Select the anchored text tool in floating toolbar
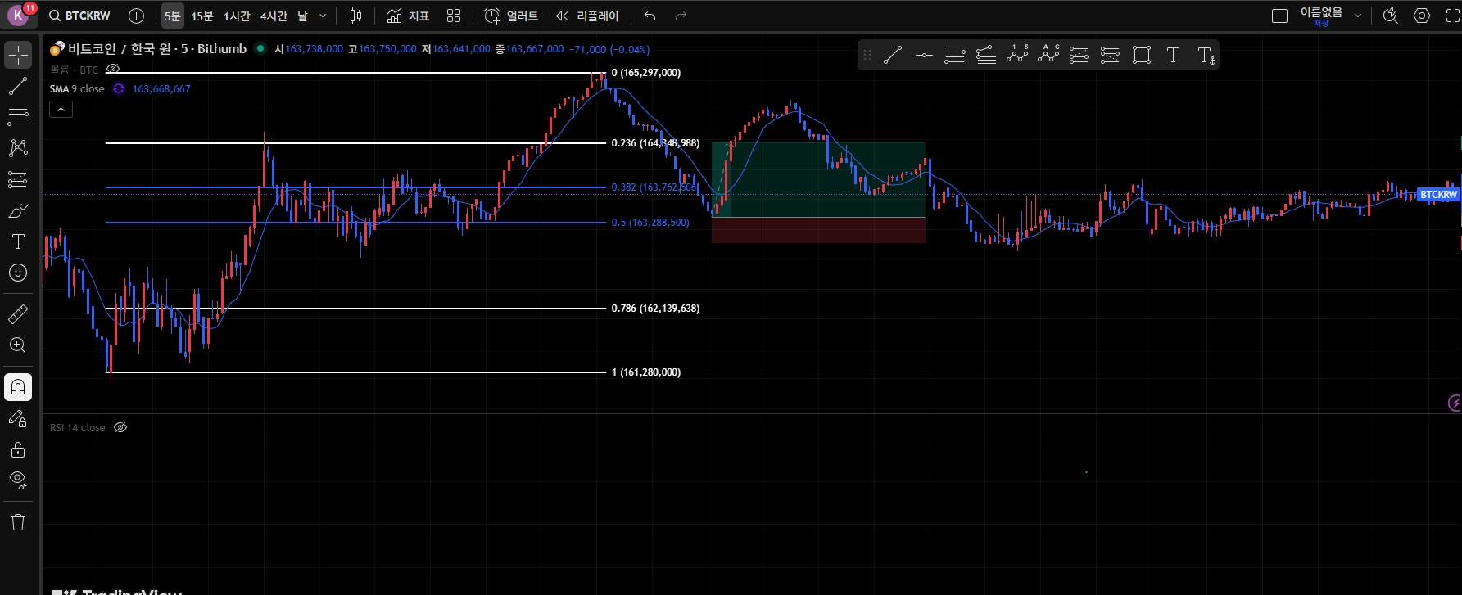The image size is (1462, 595). 1206,55
